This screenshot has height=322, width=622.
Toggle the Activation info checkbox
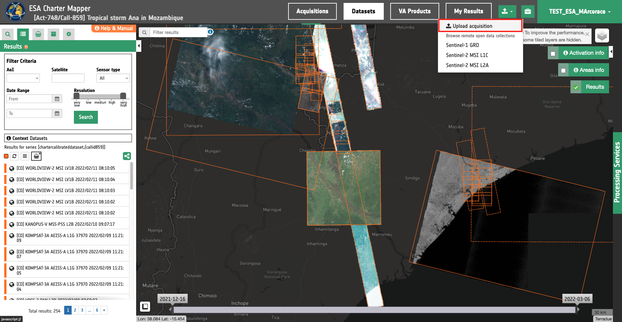point(553,53)
